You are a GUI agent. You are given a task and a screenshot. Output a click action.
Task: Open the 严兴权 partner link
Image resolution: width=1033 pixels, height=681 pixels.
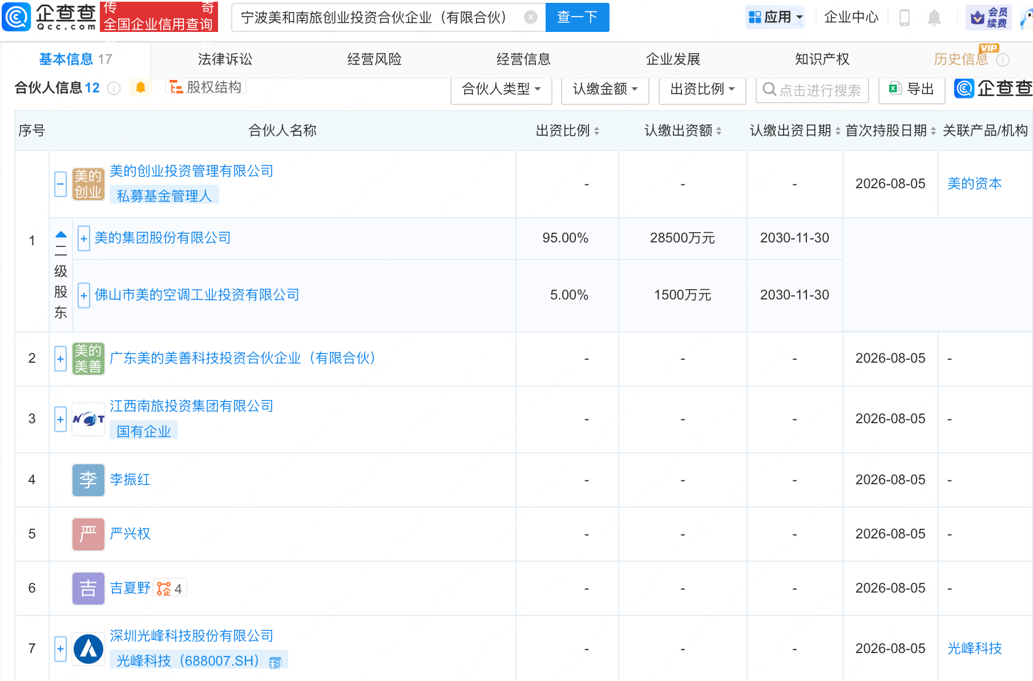coord(130,534)
